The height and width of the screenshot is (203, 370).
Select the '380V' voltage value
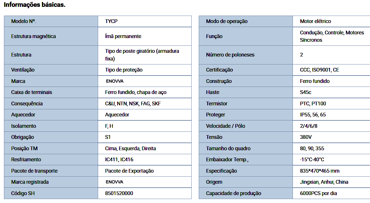[306, 137]
